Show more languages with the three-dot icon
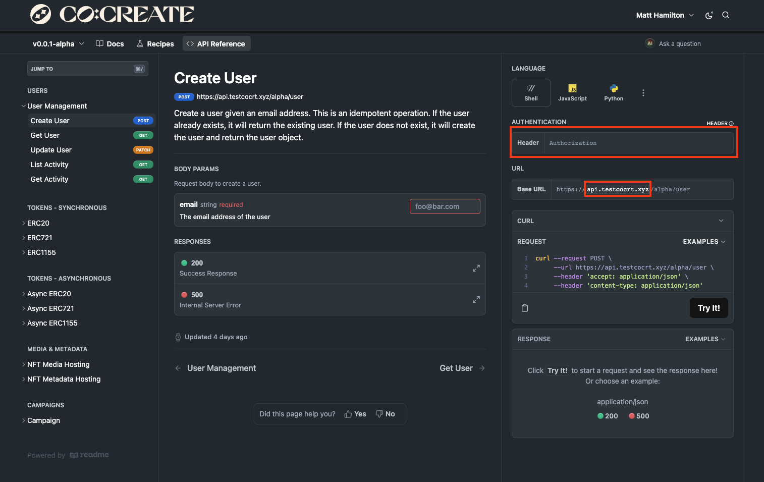 coord(643,93)
